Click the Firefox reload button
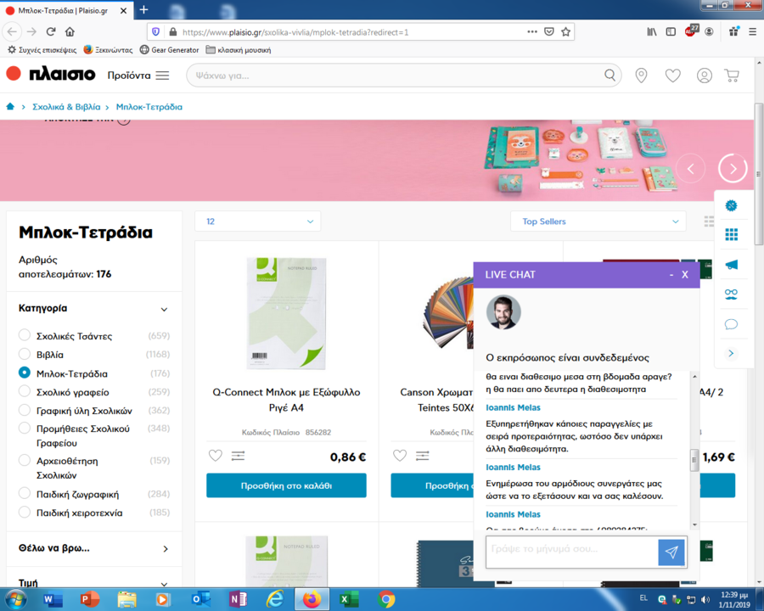 click(x=51, y=31)
